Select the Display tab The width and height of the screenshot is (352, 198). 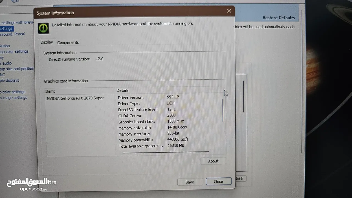[47, 42]
